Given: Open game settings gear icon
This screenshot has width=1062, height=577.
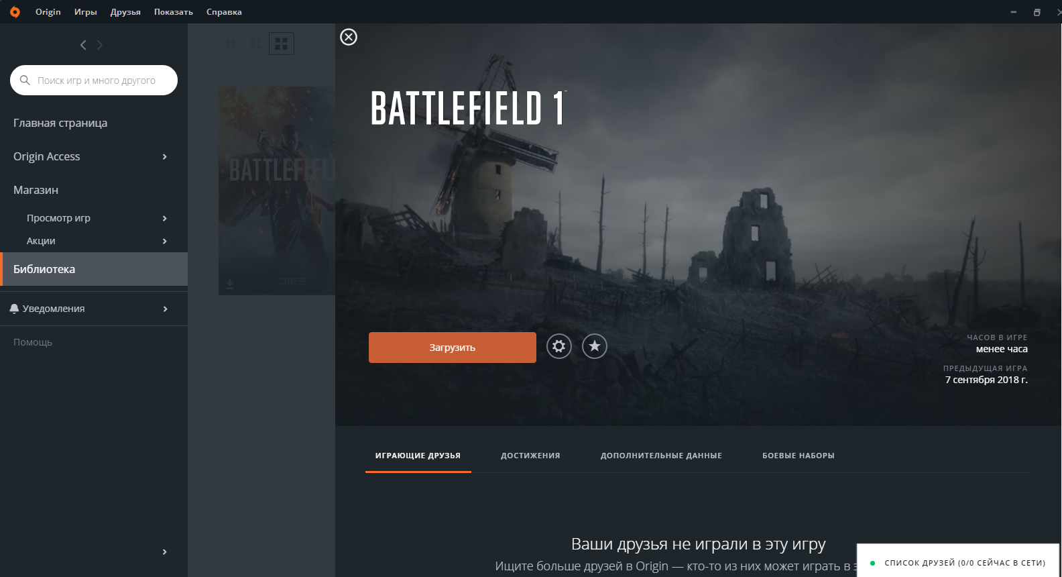Looking at the screenshot, I should click(x=559, y=346).
